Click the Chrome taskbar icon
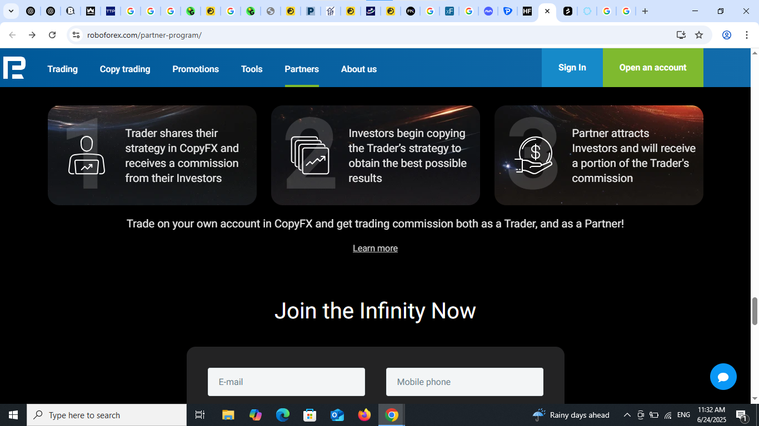 pyautogui.click(x=392, y=415)
